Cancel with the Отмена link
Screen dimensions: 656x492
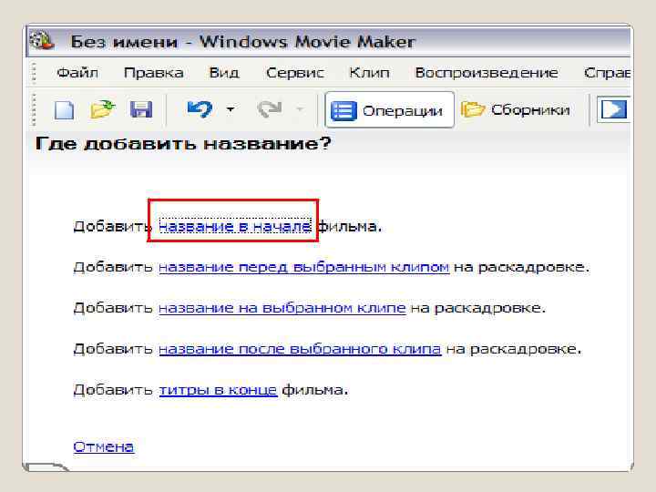(x=104, y=446)
